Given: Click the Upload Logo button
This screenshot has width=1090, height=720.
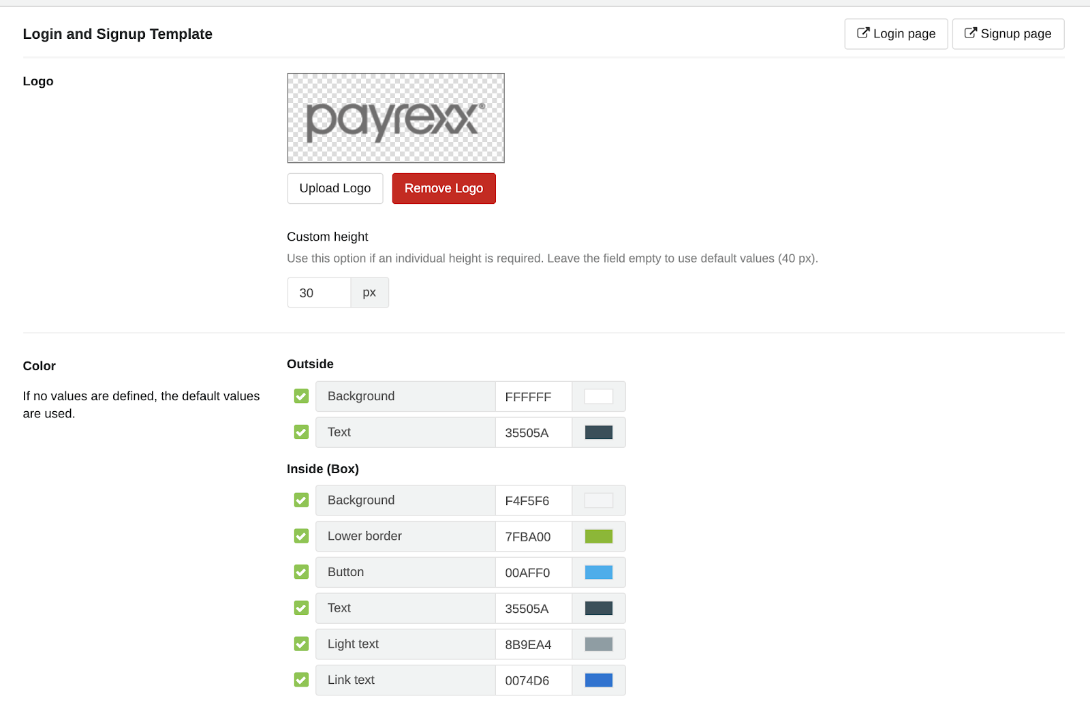Looking at the screenshot, I should 335,188.
